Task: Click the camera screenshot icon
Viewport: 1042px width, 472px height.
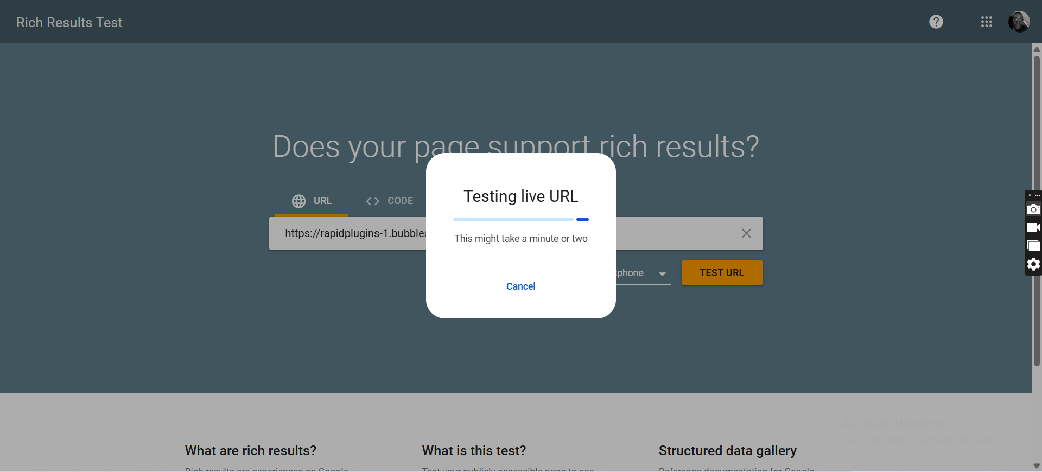Action: 1033,209
